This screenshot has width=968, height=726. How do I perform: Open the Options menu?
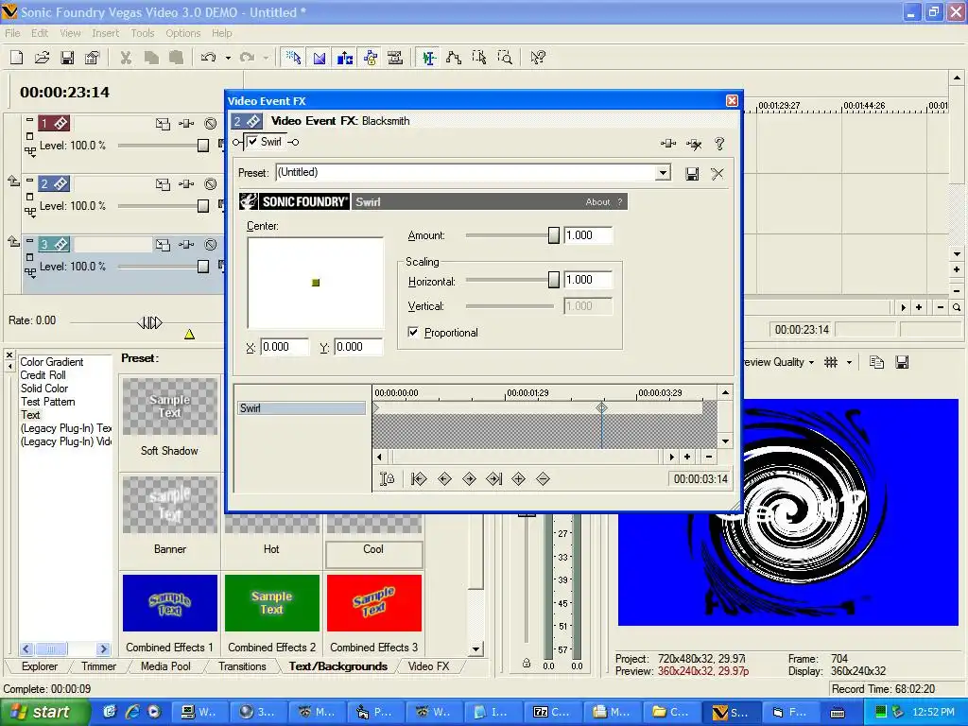[x=182, y=33]
